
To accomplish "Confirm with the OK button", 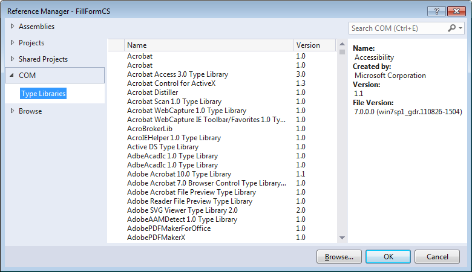I will tap(388, 257).
